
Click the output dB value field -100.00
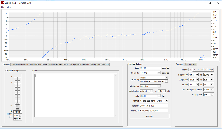point(17,112)
